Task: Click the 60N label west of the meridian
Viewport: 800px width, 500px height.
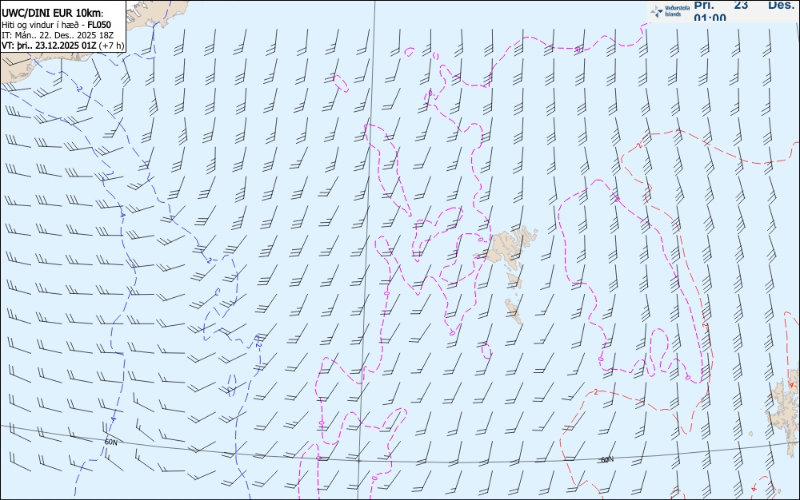Action: pos(110,442)
